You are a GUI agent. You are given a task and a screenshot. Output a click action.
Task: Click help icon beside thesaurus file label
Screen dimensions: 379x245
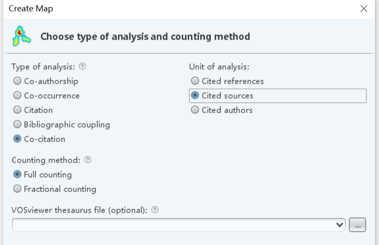point(154,210)
